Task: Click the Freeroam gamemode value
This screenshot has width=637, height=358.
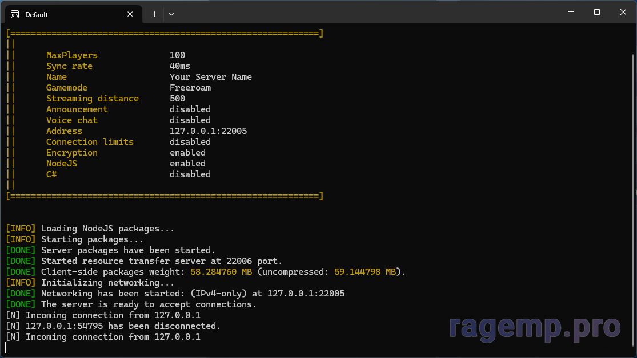Action: click(190, 88)
